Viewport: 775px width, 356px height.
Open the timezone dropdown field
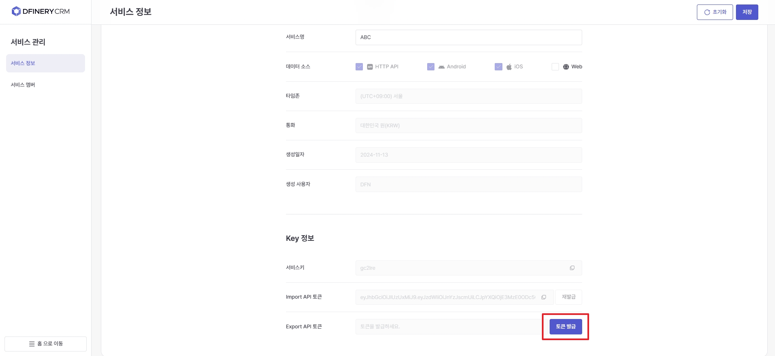pyautogui.click(x=468, y=96)
